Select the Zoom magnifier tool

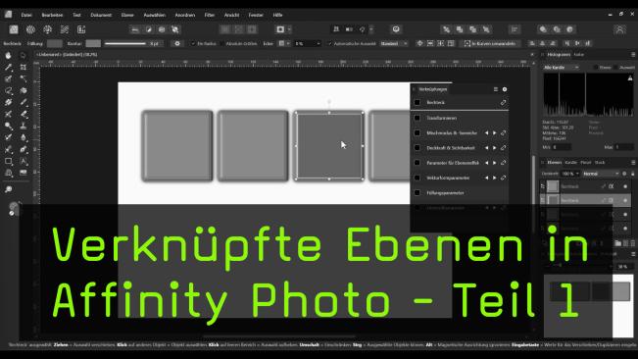[8, 189]
